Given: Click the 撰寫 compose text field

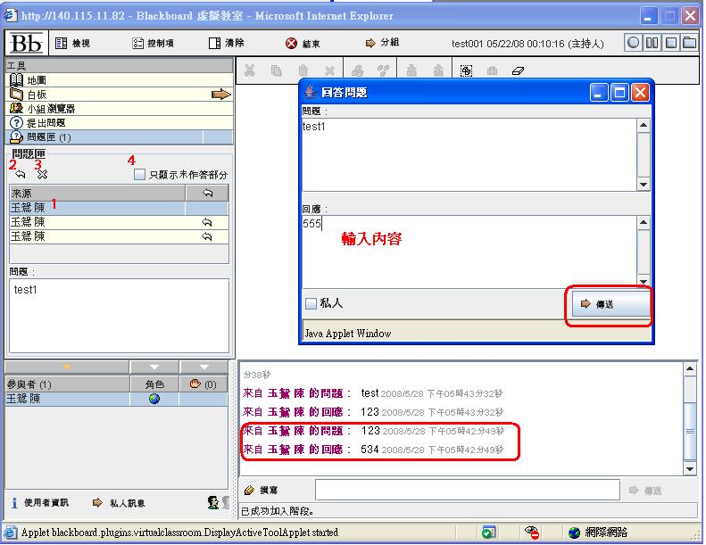Looking at the screenshot, I should point(467,490).
